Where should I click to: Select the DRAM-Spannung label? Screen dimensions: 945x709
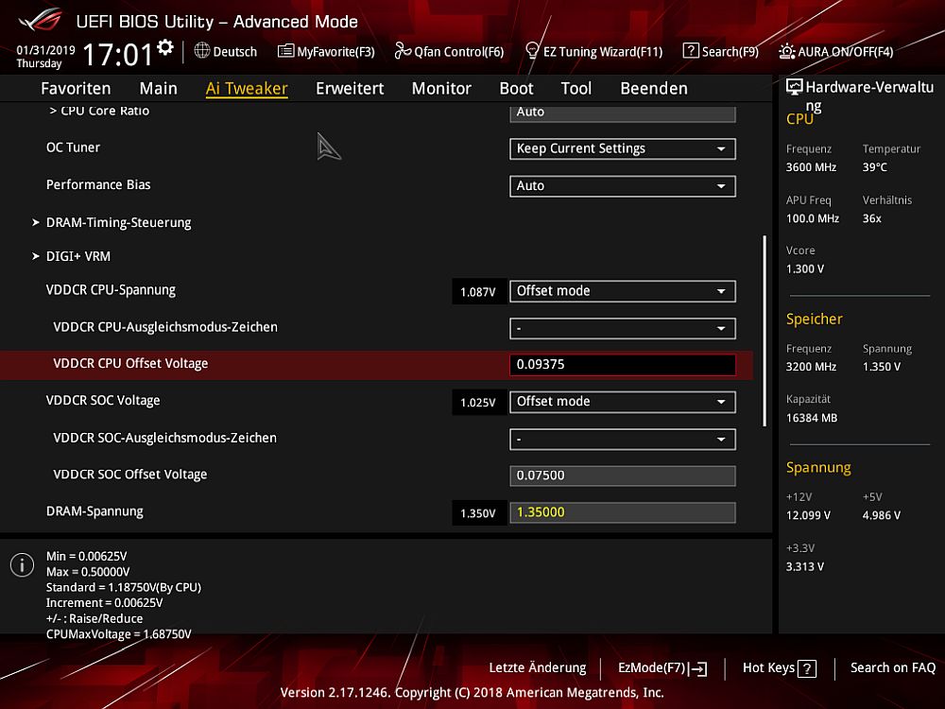click(x=94, y=511)
